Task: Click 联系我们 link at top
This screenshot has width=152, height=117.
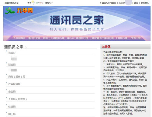Action: coord(145,3)
